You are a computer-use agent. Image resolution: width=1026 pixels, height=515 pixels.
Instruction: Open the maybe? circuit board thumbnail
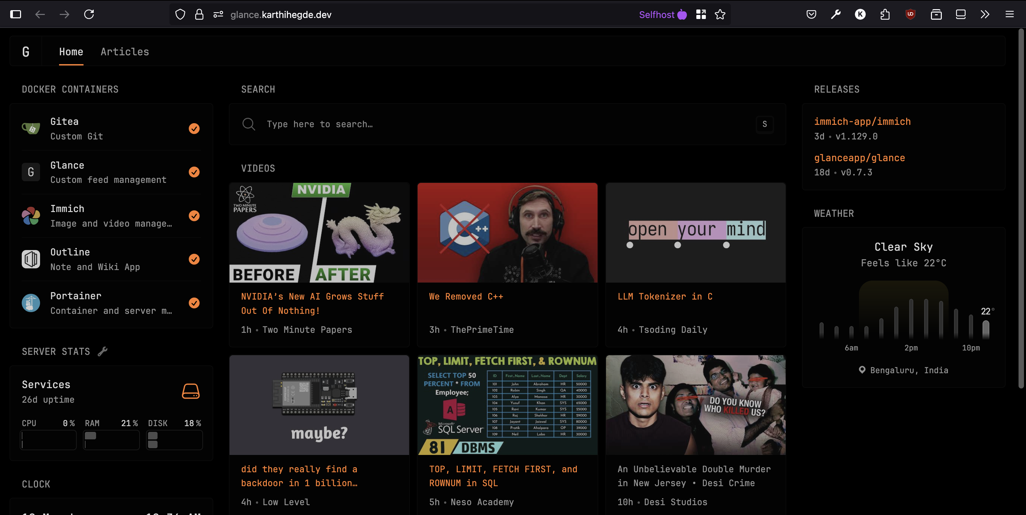(x=319, y=405)
